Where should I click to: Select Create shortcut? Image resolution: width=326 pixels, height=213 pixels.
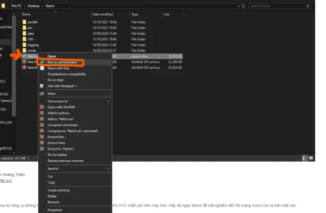[59, 190]
